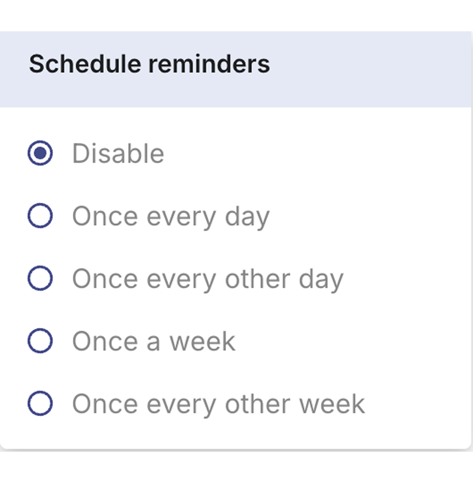Choose the Once every day radio circle
Viewport: 473px width, 483px height.
click(x=40, y=216)
